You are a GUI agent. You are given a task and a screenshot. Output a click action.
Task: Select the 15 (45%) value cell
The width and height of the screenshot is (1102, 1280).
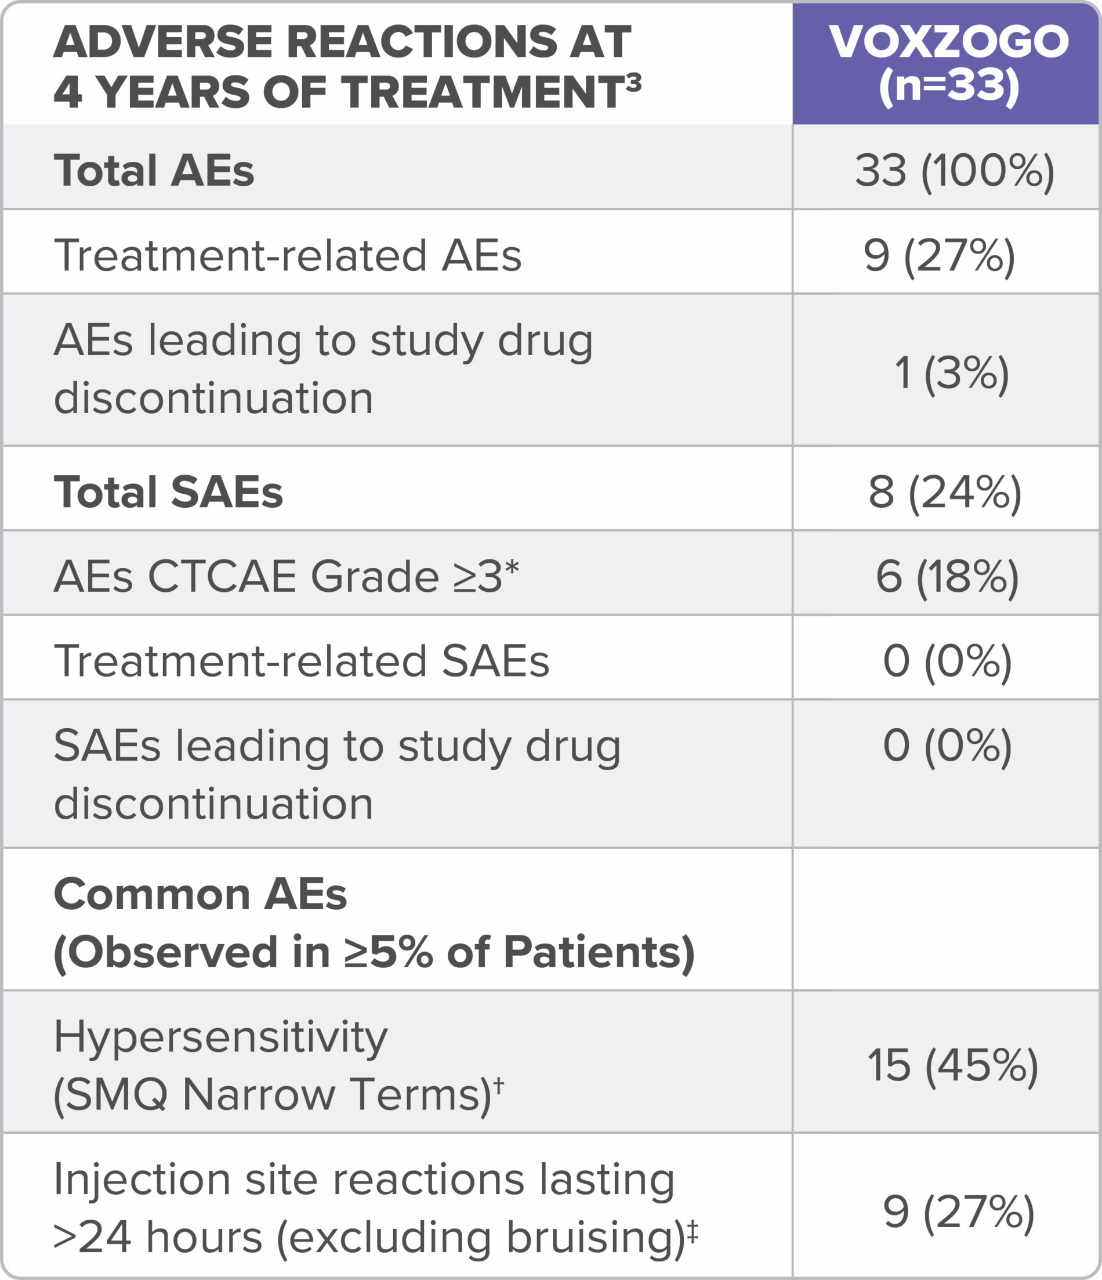click(x=952, y=1065)
